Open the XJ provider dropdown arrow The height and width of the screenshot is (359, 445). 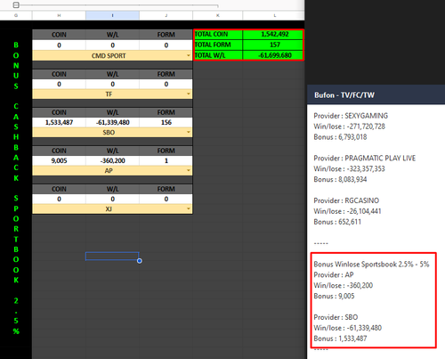(x=189, y=208)
